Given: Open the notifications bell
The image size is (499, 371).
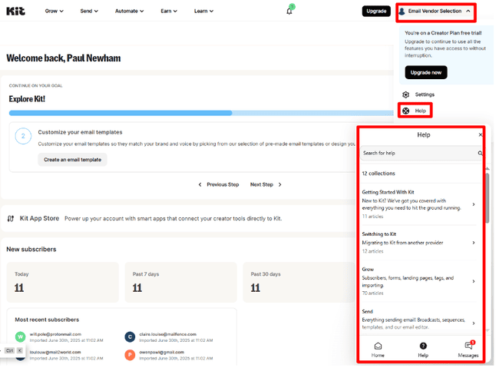Looking at the screenshot, I should coord(289,12).
